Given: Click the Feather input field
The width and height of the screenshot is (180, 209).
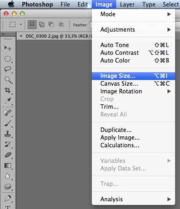Looking at the screenshot, I should 91,25.
